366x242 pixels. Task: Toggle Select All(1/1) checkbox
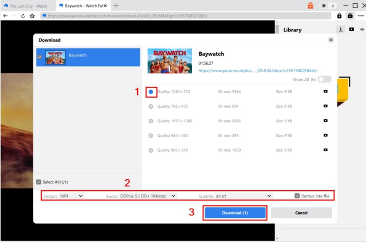39,182
